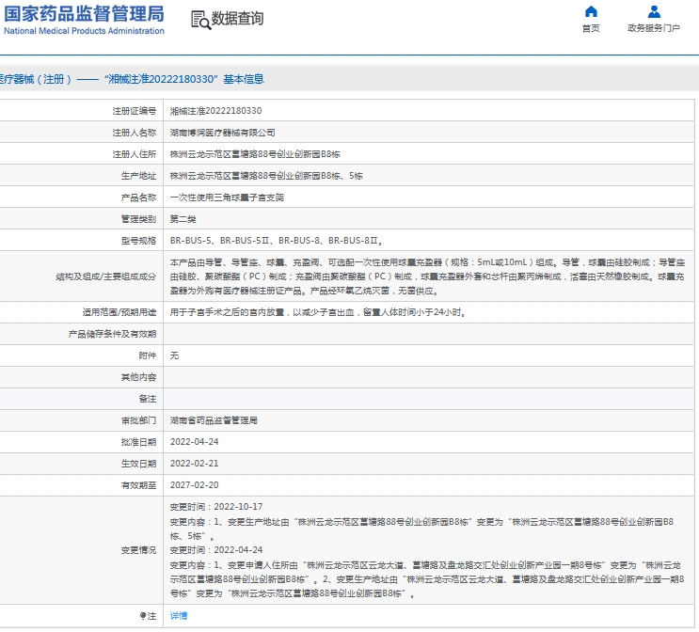Click expiry date 2027-02-20
699x632 pixels.
(195, 485)
